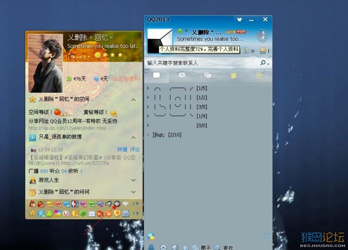348x250 pixels.
Task: Open the system settings gear icon
Action: coord(164,248)
